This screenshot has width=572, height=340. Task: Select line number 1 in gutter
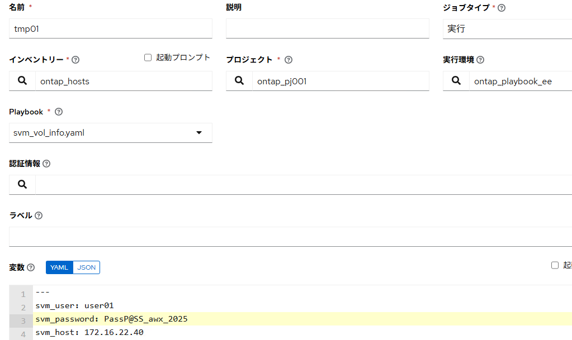[23, 294]
